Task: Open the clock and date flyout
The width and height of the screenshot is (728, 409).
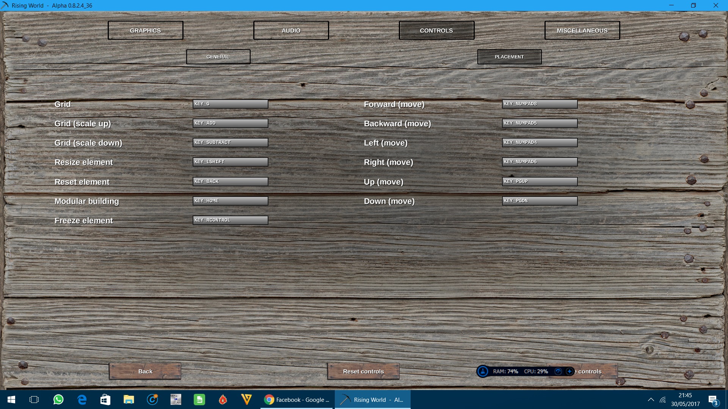Action: click(685, 400)
